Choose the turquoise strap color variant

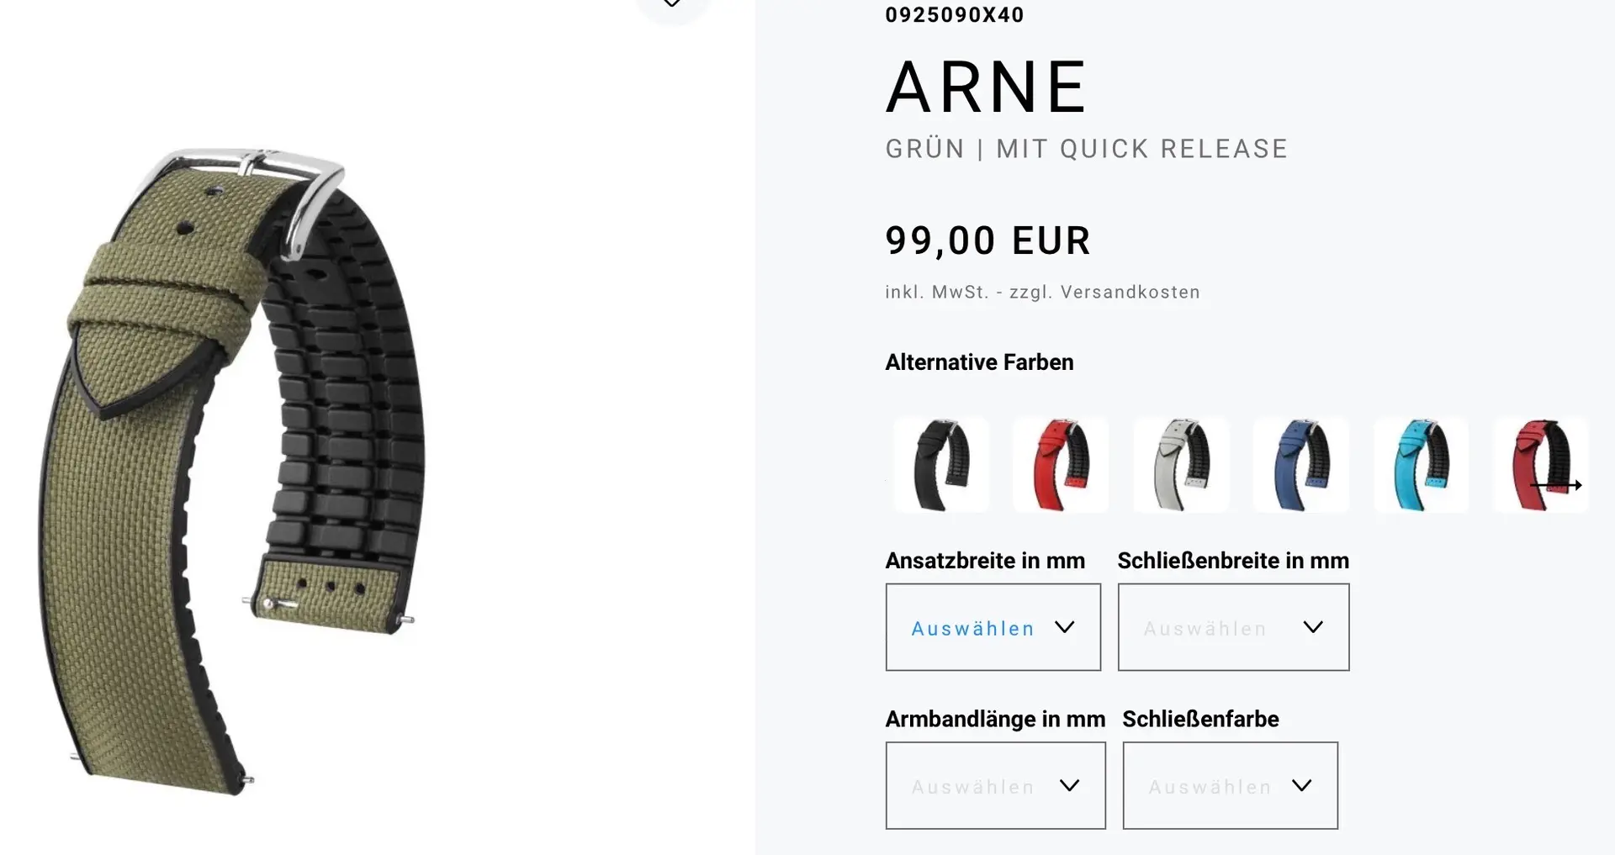pos(1421,465)
